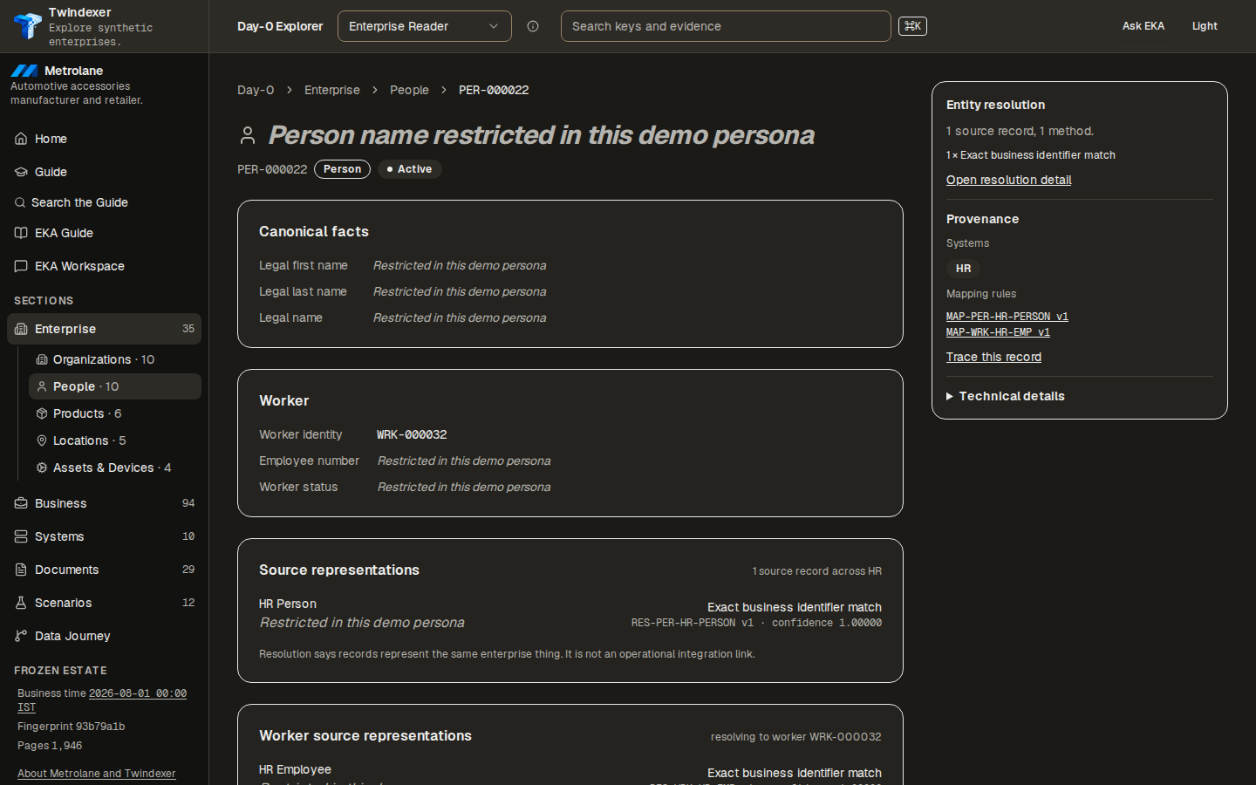Open the Business section
The width and height of the screenshot is (1256, 785).
coord(104,503)
